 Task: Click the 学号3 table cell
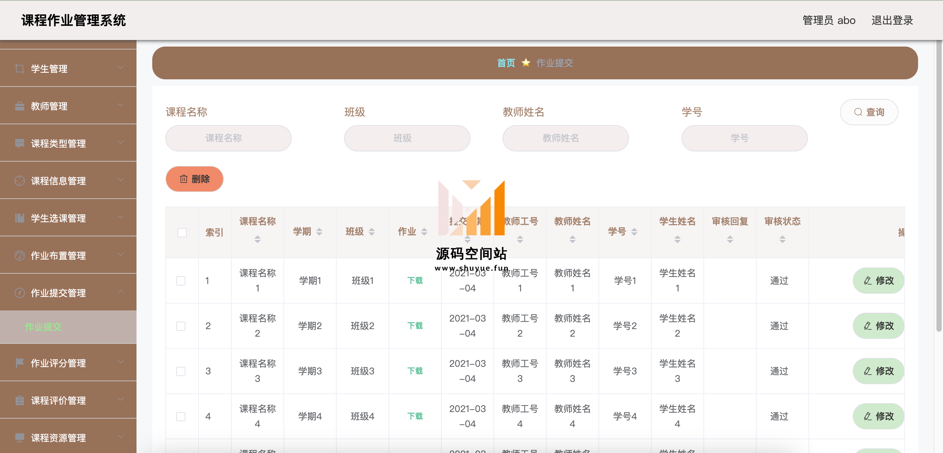[x=625, y=371]
